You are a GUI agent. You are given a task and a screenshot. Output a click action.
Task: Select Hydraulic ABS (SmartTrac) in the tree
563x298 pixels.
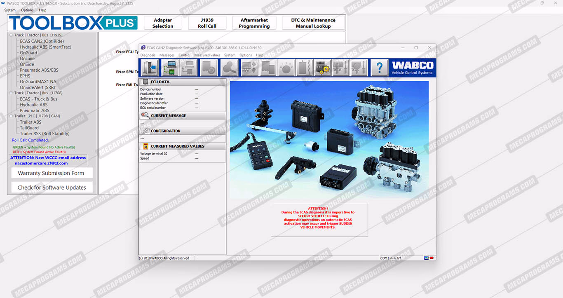45,47
